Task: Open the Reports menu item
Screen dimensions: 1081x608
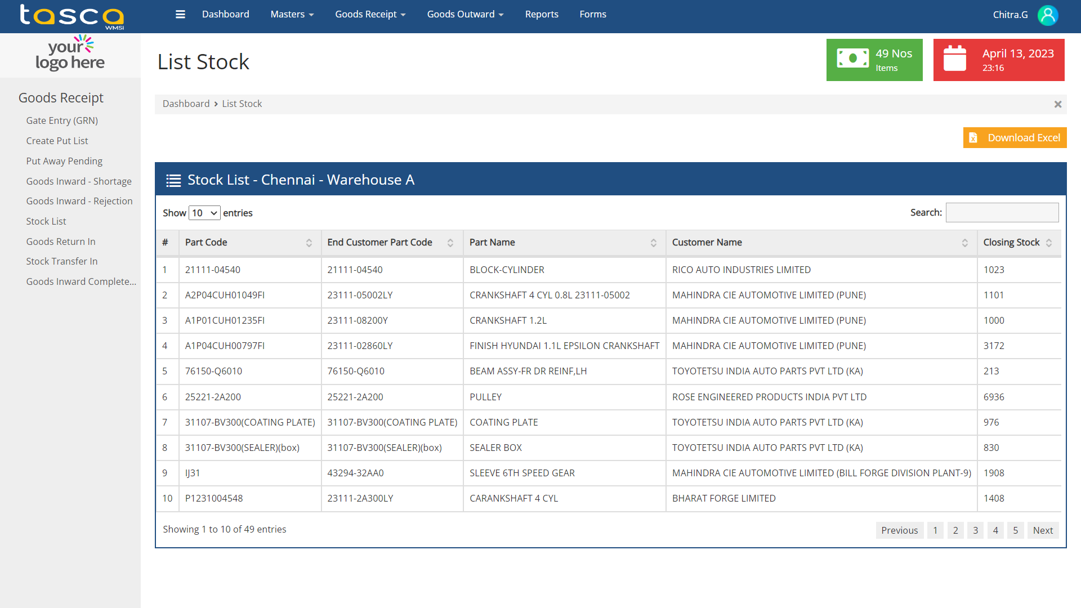Action: point(542,15)
